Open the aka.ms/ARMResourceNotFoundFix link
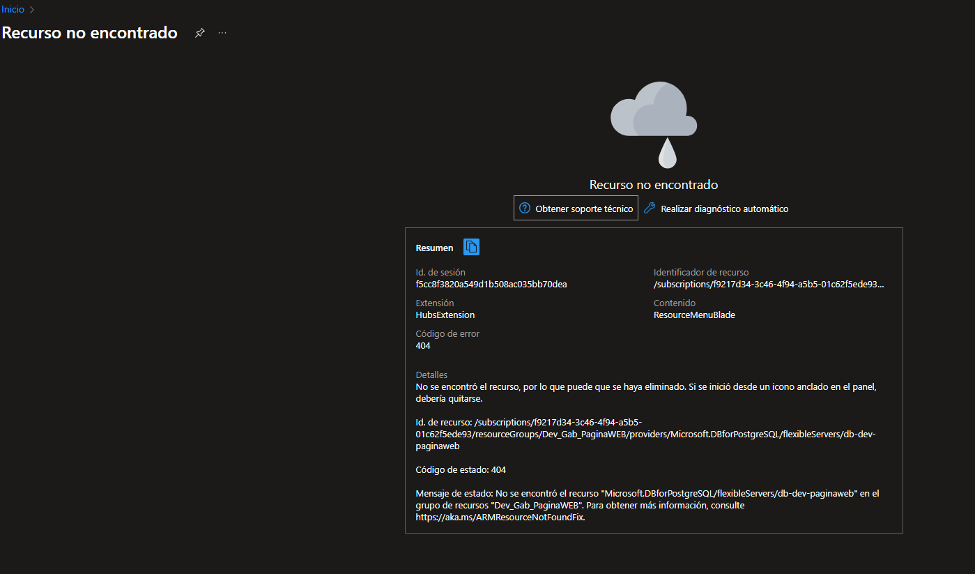 [x=500, y=517]
